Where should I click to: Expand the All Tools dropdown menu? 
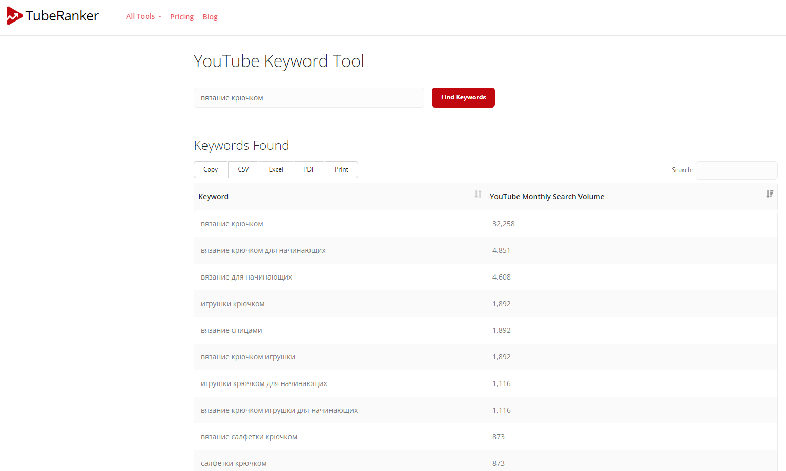pyautogui.click(x=143, y=16)
